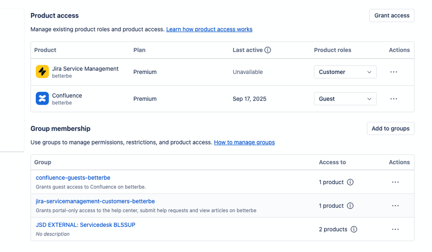Open the confluence-guests-betterbe group
The height and width of the screenshot is (252, 432).
[x=73, y=178]
